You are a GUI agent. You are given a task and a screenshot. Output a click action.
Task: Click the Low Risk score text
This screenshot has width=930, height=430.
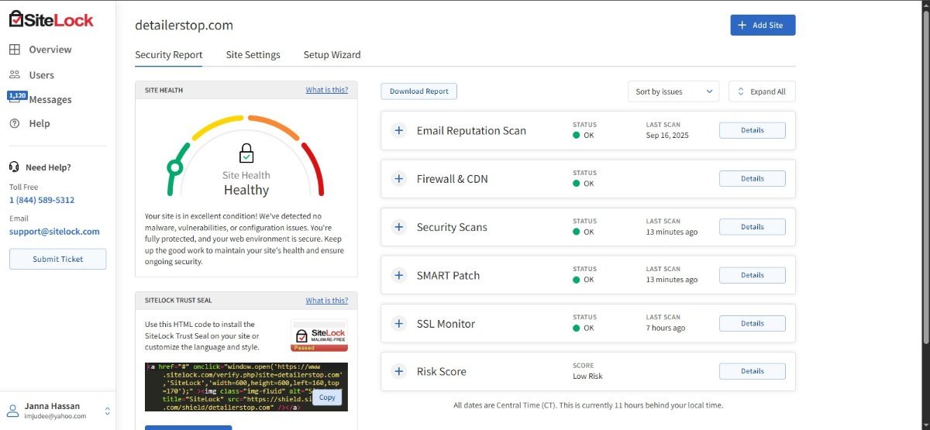[x=587, y=377]
